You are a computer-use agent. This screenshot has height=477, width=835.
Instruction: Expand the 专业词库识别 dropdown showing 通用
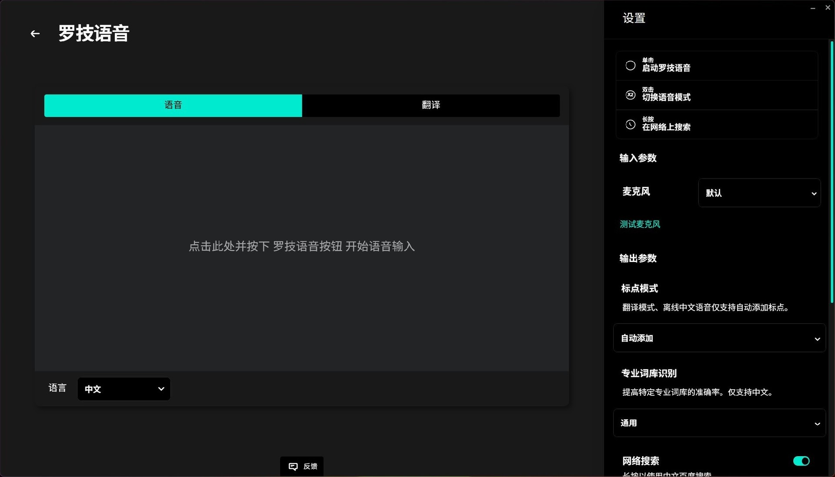point(719,423)
